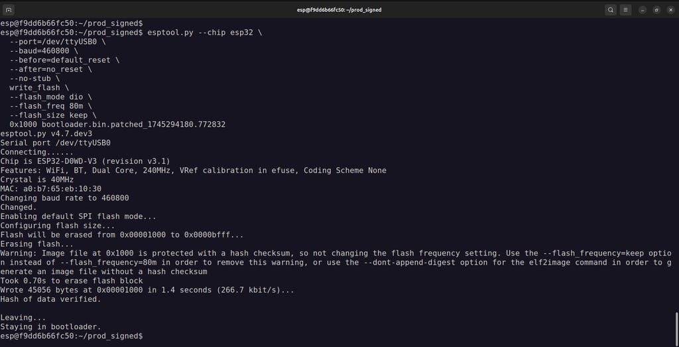The width and height of the screenshot is (679, 347).
Task: Click the bootloader.bin.patched_1745294180.772832 filename
Action: pos(133,124)
